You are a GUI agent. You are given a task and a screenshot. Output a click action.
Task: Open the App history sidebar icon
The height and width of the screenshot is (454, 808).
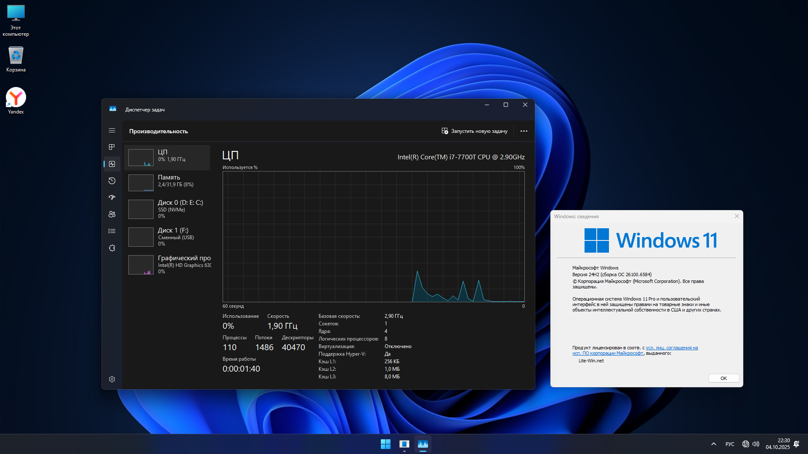pos(112,181)
